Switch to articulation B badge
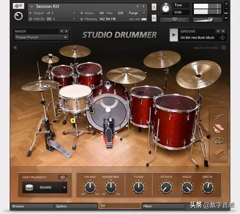 tap(78, 121)
